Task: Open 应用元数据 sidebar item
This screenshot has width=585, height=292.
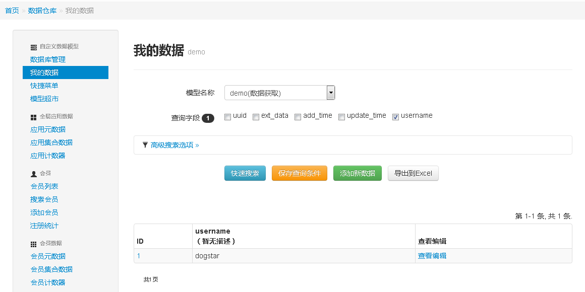Action: tap(48, 129)
